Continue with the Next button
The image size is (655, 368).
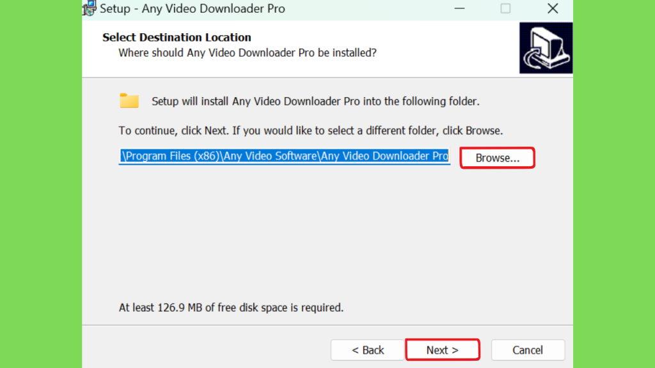[x=443, y=349]
